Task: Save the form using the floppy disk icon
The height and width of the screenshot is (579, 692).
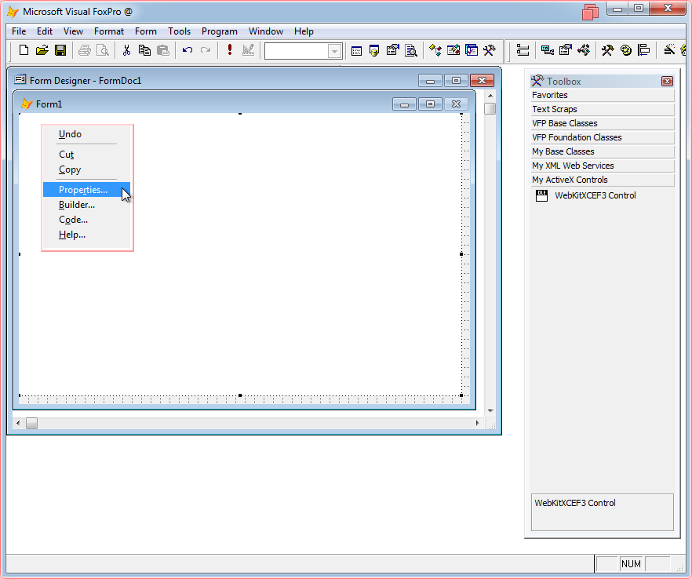Action: (x=60, y=50)
